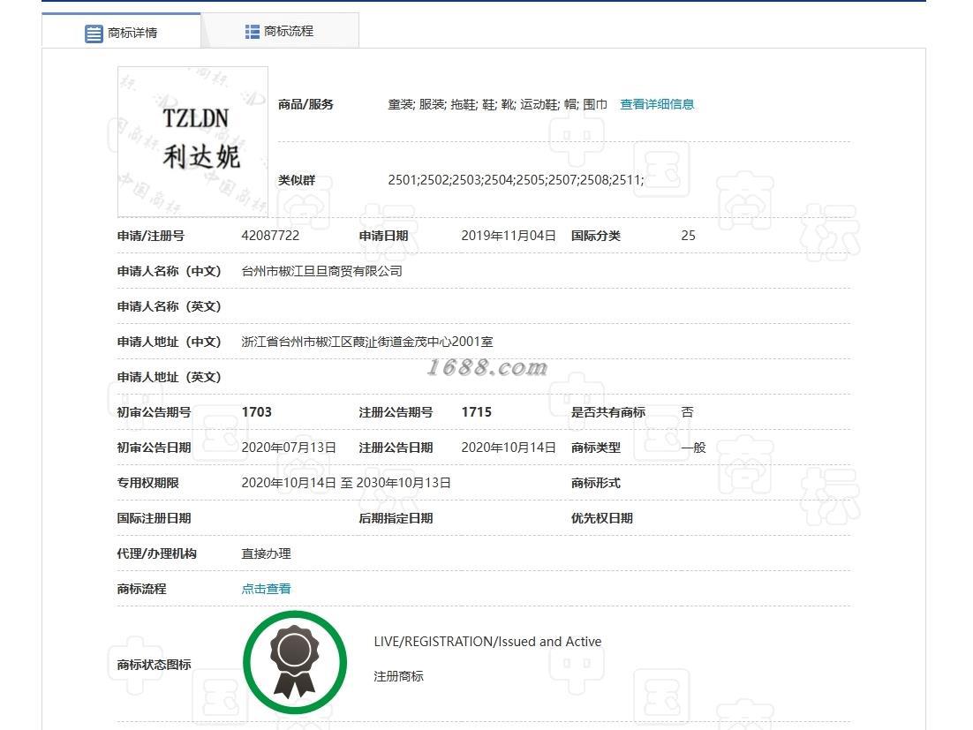Screen dimensions: 973x730
Task: Select the goods list starting with 童装
Action: pyautogui.click(x=498, y=104)
